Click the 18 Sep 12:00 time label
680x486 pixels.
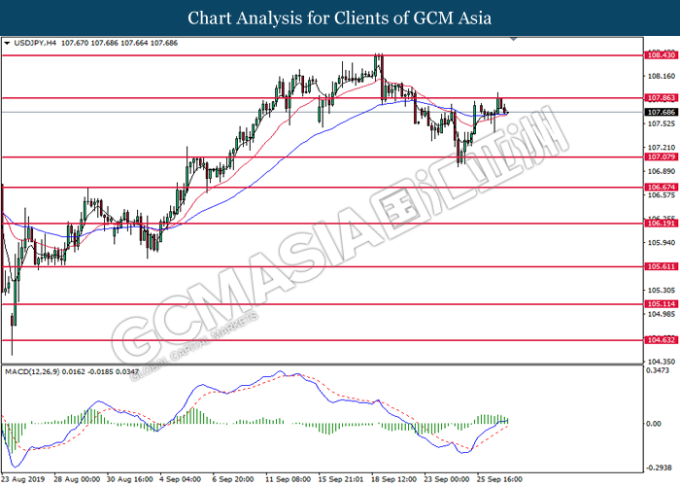pos(393,479)
